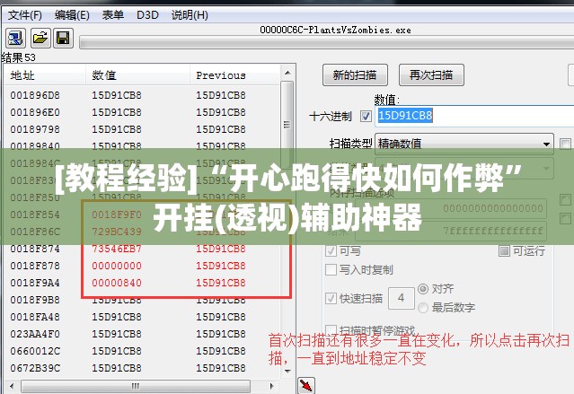This screenshot has width=574, height=394.
Task: Open the process selector computer icon
Action: click(x=15, y=38)
